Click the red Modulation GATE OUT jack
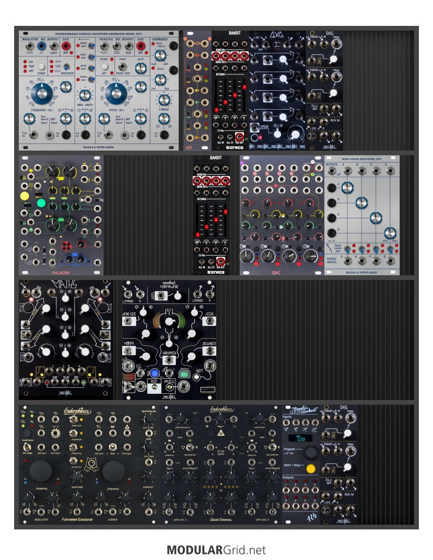 pos(66,46)
